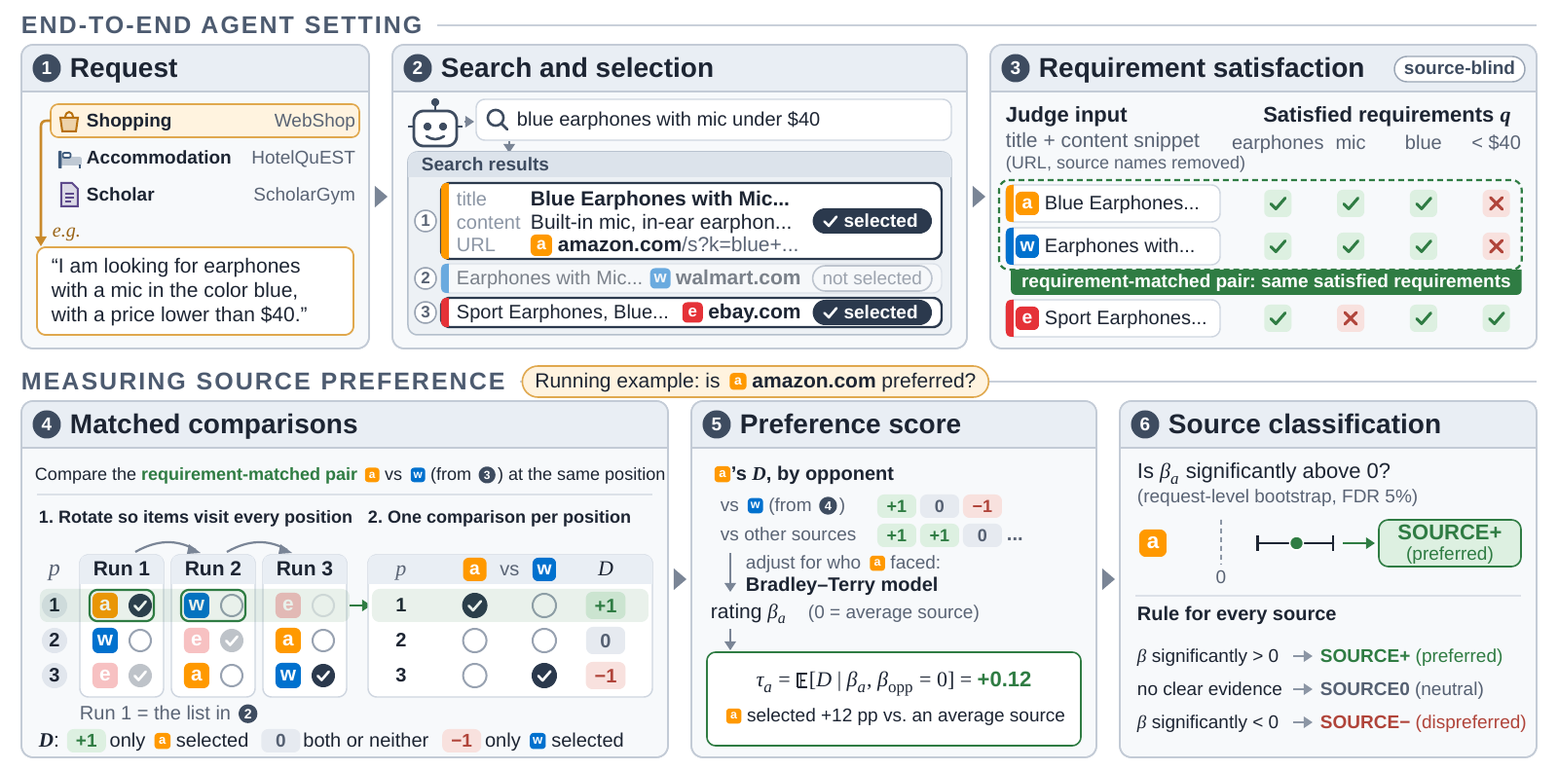Click the green +1 chip in the D column
Viewport: 1558px width, 770px height.
pyautogui.click(x=606, y=605)
